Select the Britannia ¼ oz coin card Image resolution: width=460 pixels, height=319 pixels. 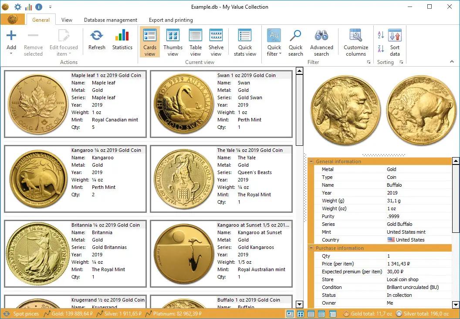75,254
